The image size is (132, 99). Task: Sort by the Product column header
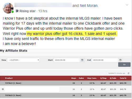[x=9, y=78]
